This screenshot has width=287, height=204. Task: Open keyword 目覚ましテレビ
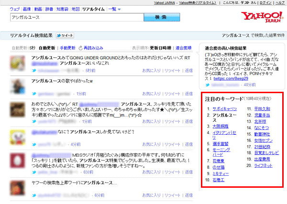(x=267, y=153)
